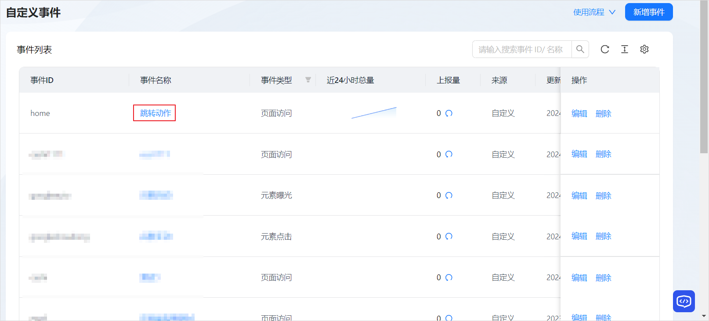The height and width of the screenshot is (321, 709).
Task: Open the blue code feedback widget
Action: [x=684, y=301]
